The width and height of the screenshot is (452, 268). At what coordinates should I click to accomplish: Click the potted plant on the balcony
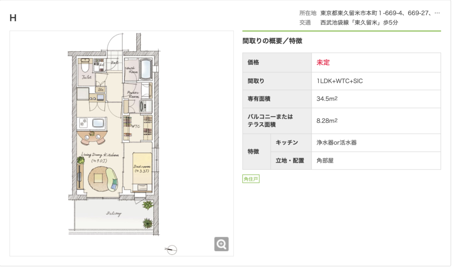coord(147,223)
